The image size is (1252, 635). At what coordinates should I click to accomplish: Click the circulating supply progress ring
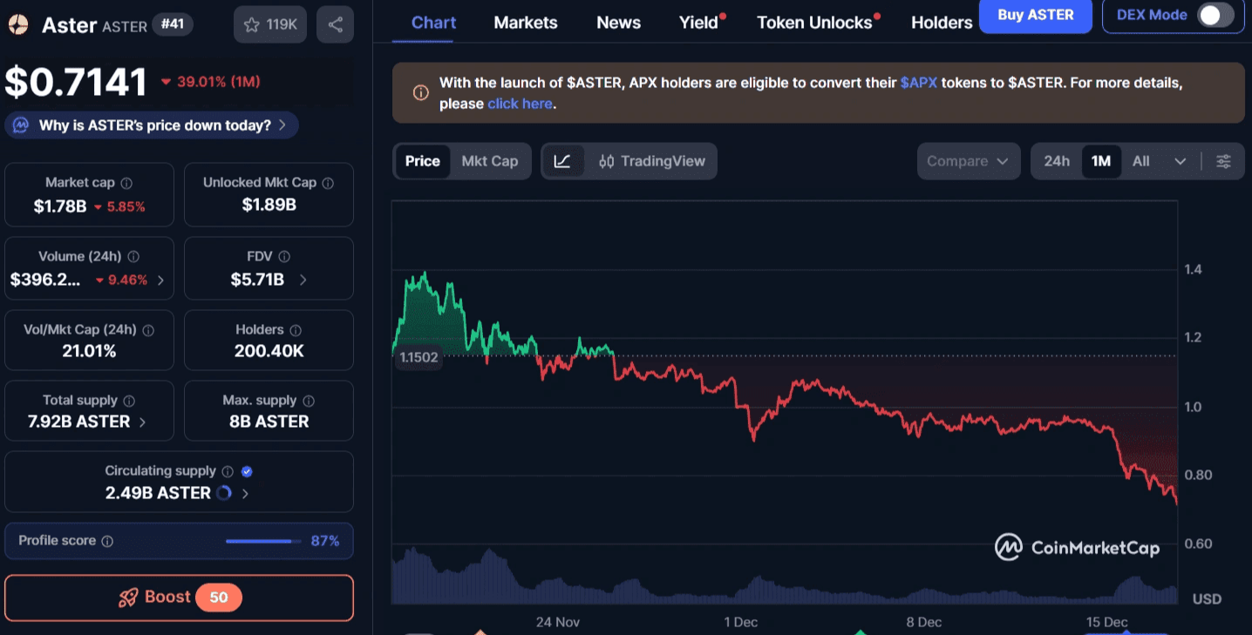(x=223, y=493)
